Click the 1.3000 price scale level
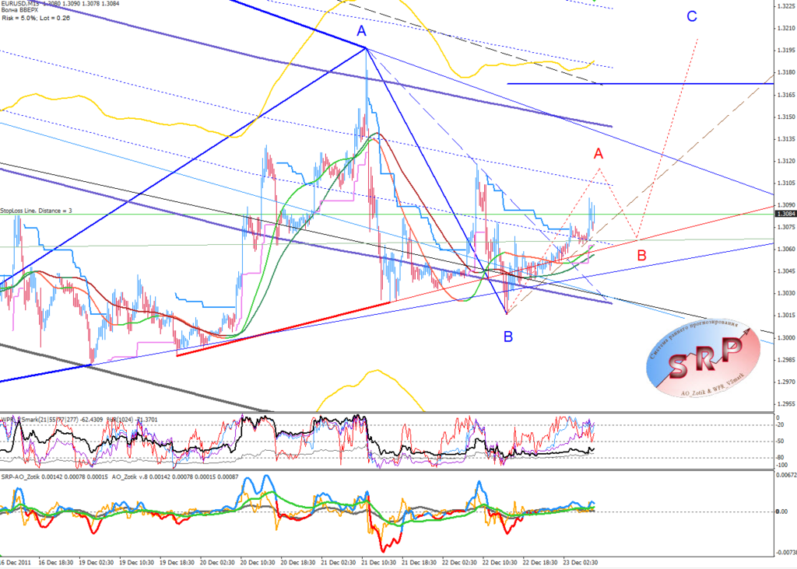 (x=786, y=337)
